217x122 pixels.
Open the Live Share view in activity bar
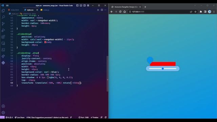[3, 56]
